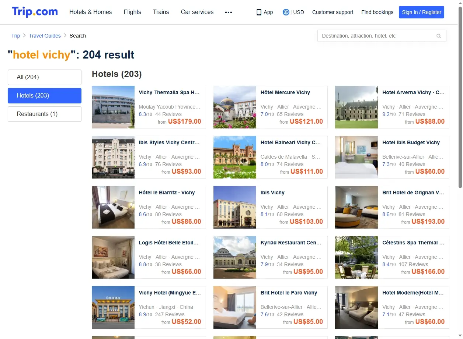Click Brit Hotel de Grignan title

413,193
